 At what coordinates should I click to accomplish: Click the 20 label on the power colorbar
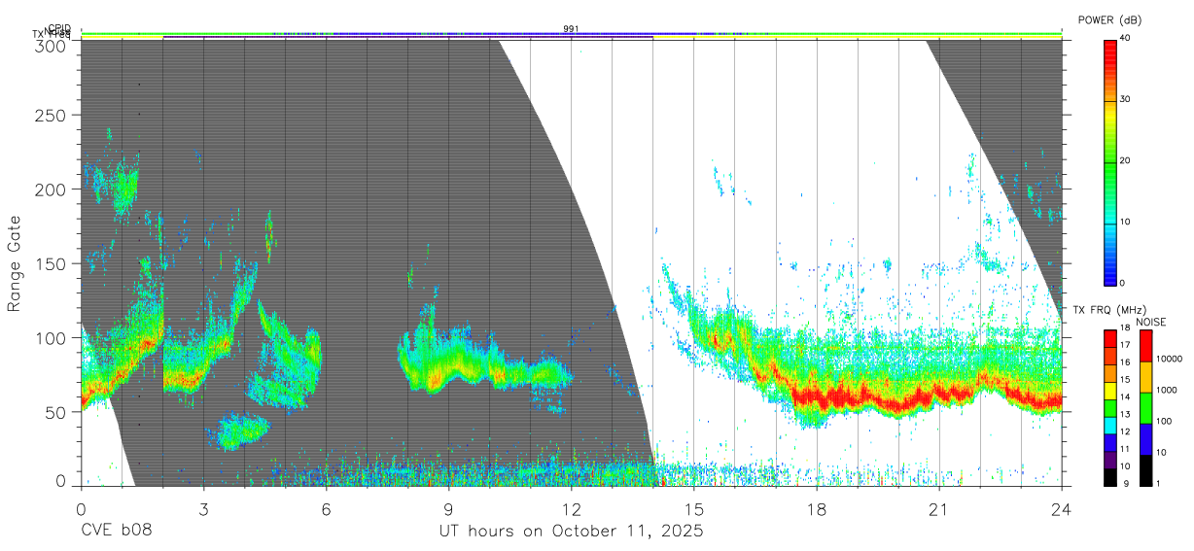coord(1126,160)
